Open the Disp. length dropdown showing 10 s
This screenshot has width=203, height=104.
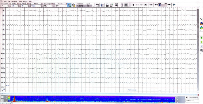[48, 6]
